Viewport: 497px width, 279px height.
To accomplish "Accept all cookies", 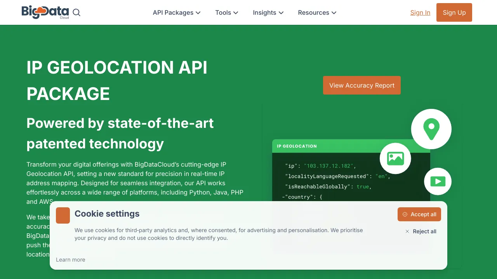I will (x=419, y=214).
